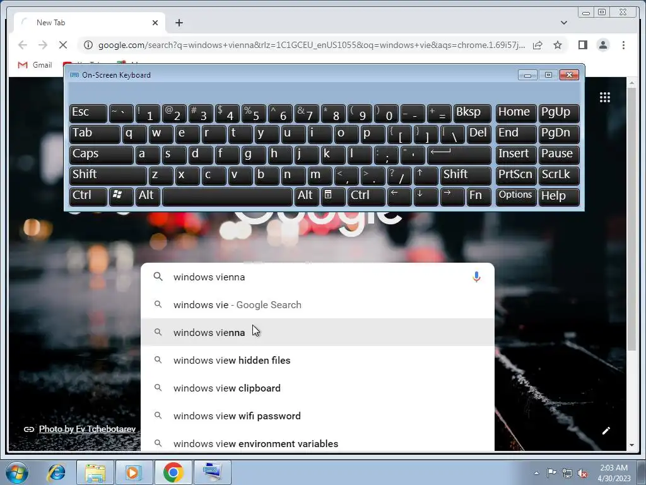
Task: Click the Tab key on On-Screen Keyboard
Action: click(x=95, y=134)
